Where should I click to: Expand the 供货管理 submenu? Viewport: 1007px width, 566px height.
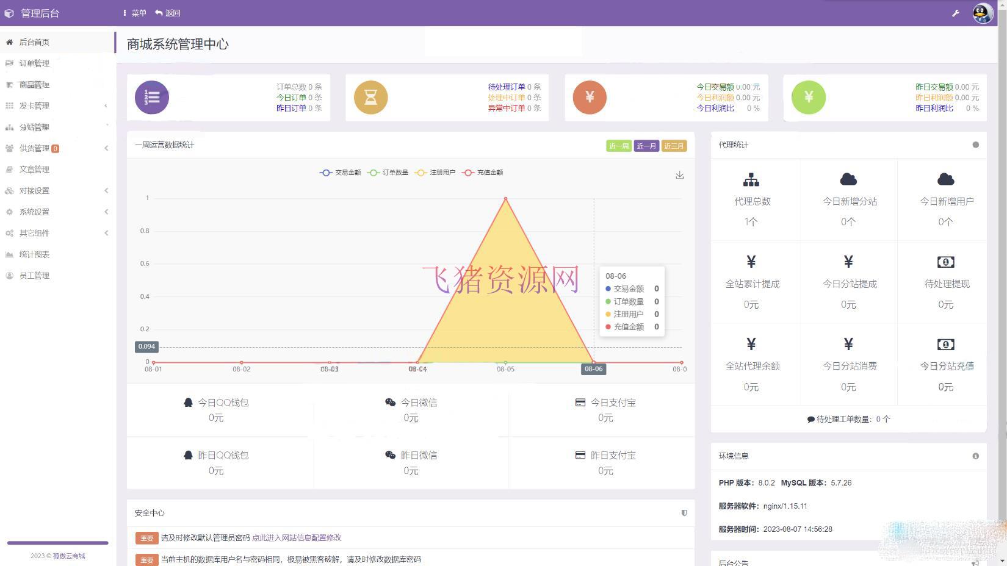pos(35,148)
